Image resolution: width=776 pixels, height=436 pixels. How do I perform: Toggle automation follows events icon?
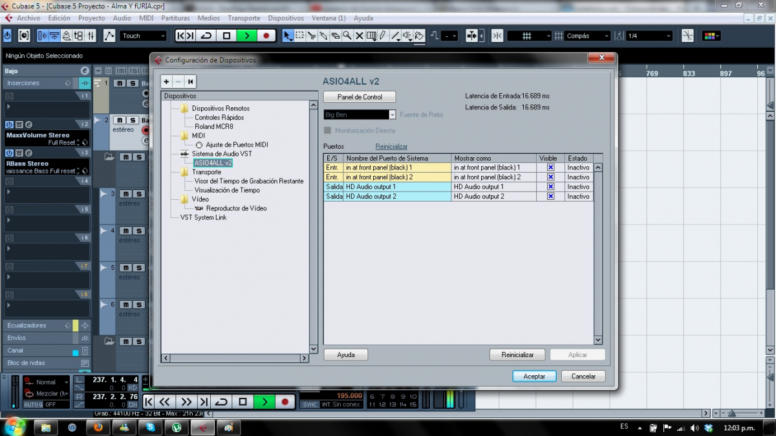click(x=110, y=36)
